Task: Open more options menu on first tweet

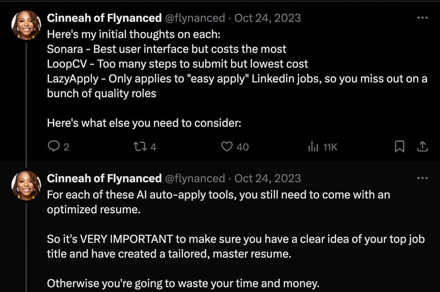Action: click(422, 18)
